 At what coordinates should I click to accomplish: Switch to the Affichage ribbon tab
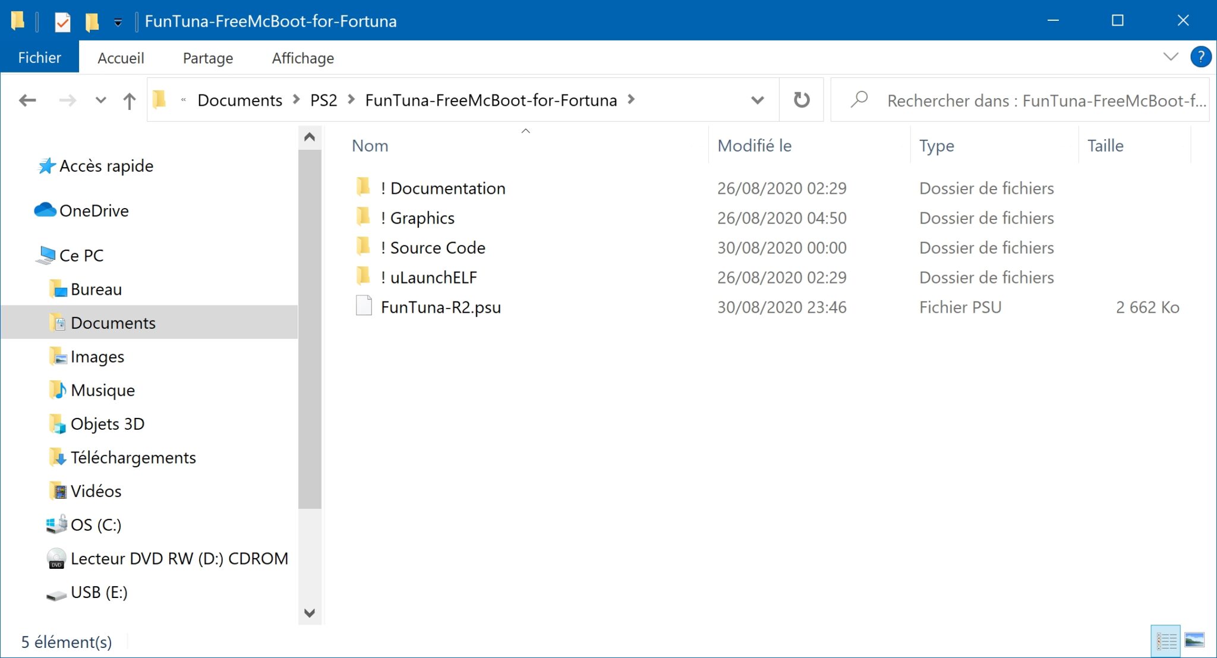302,58
